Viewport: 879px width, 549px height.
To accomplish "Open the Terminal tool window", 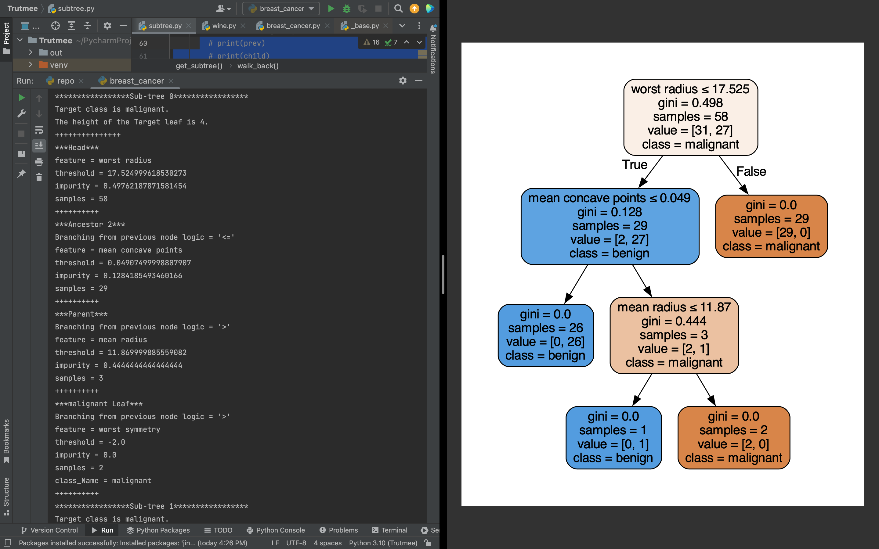I will pyautogui.click(x=389, y=530).
